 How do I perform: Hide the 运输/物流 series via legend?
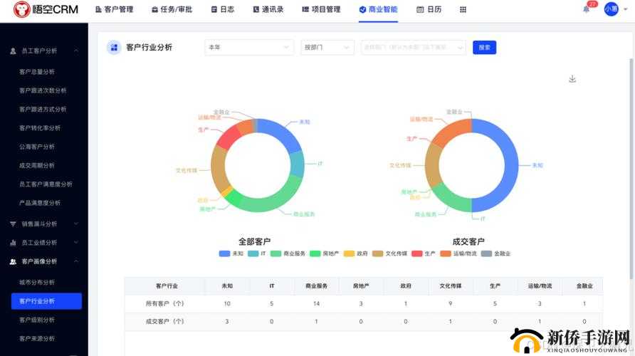(x=446, y=253)
